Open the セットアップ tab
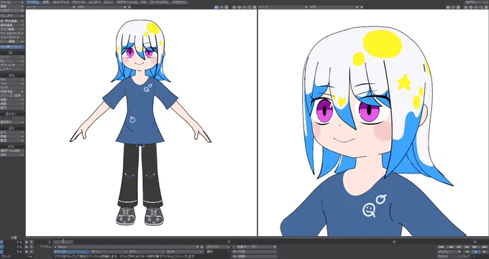 click(60, 2)
